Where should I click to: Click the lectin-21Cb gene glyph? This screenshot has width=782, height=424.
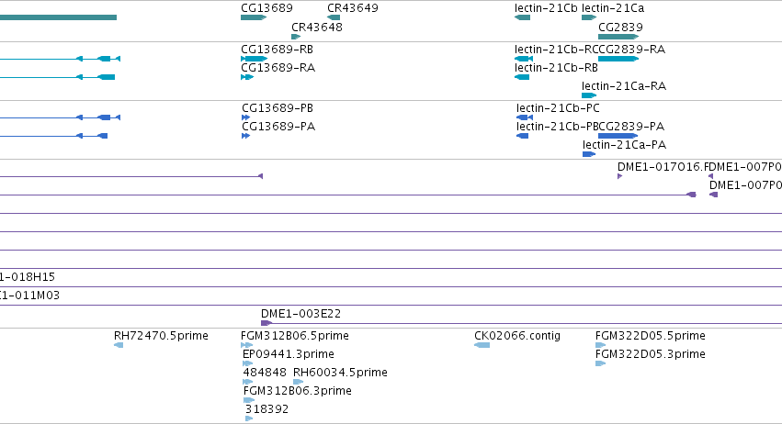point(522,17)
